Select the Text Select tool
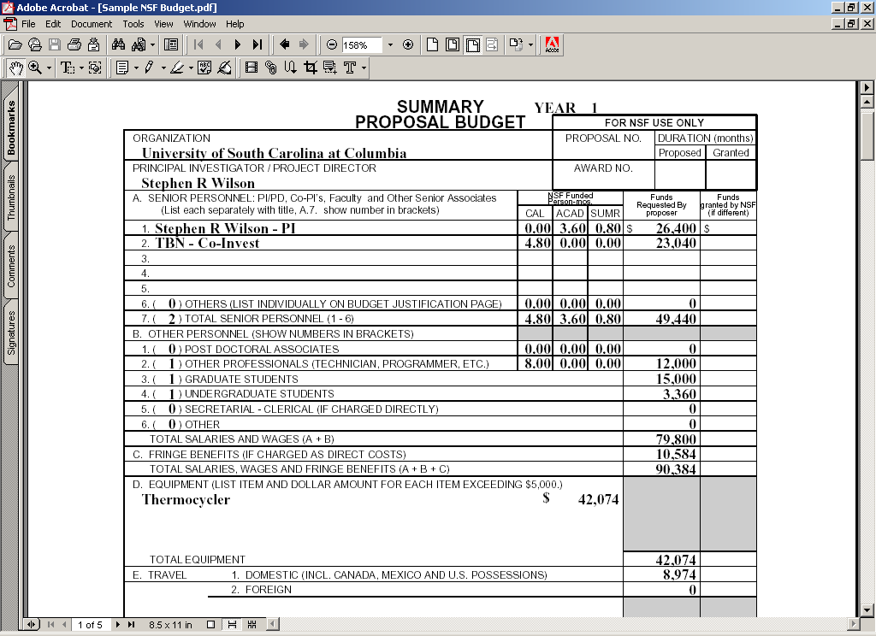The width and height of the screenshot is (876, 636). 67,68
